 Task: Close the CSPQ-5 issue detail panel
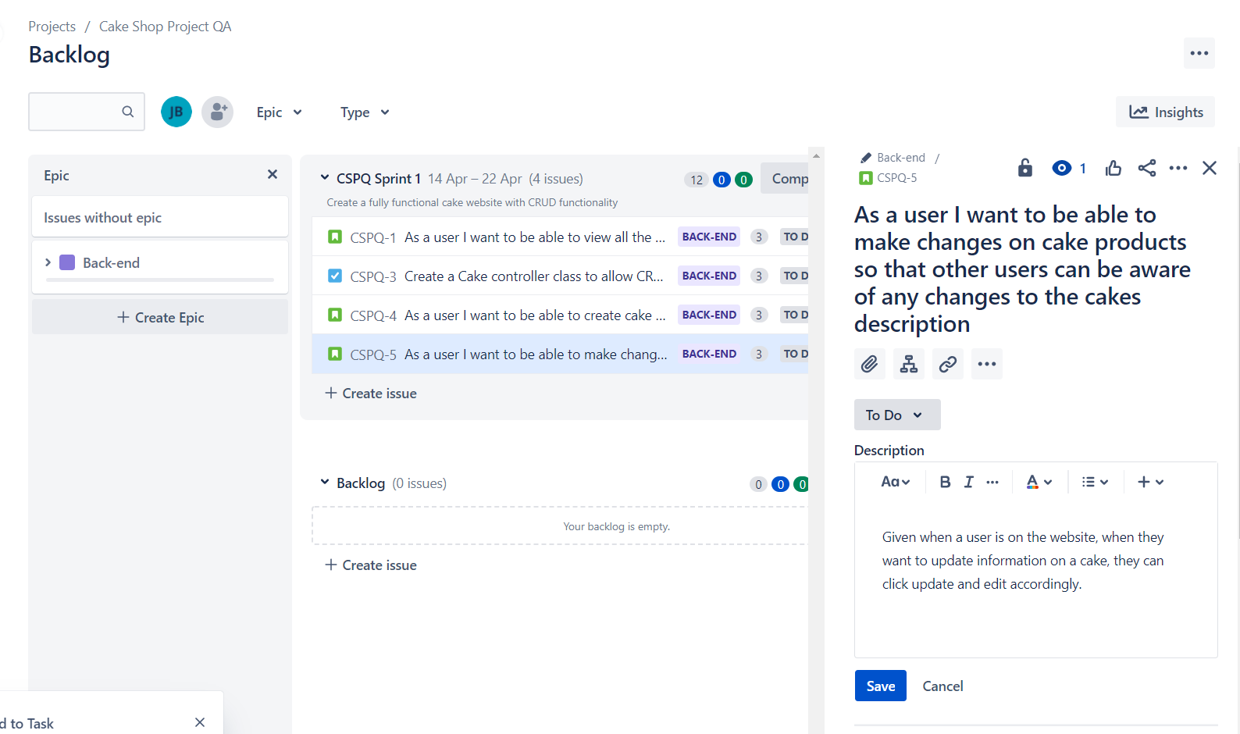pos(1210,168)
